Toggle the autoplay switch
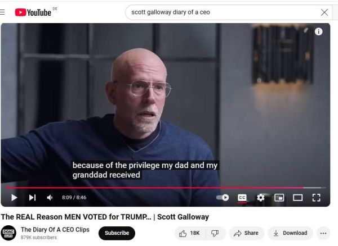Image resolution: width=338 pixels, height=246 pixels. (223, 198)
